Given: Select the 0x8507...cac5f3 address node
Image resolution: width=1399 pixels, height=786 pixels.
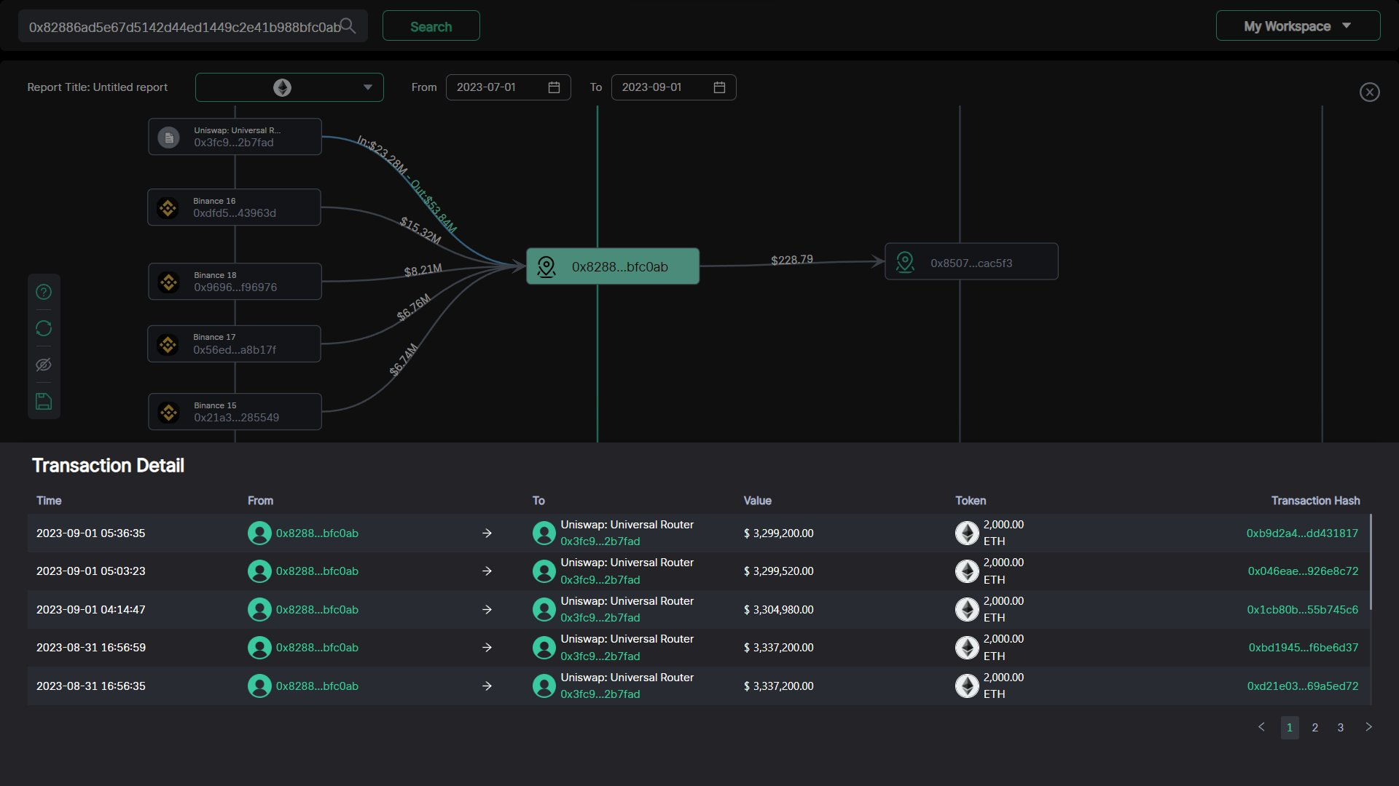Looking at the screenshot, I should 971,262.
